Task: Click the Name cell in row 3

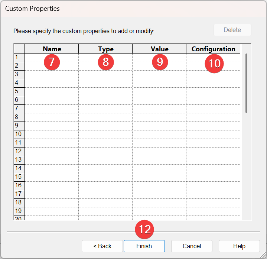Action: (52, 75)
